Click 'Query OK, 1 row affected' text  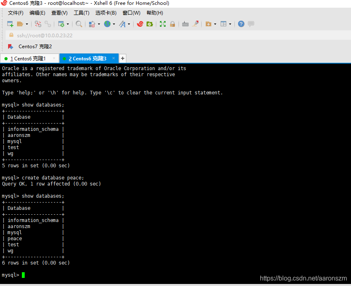click(36, 184)
